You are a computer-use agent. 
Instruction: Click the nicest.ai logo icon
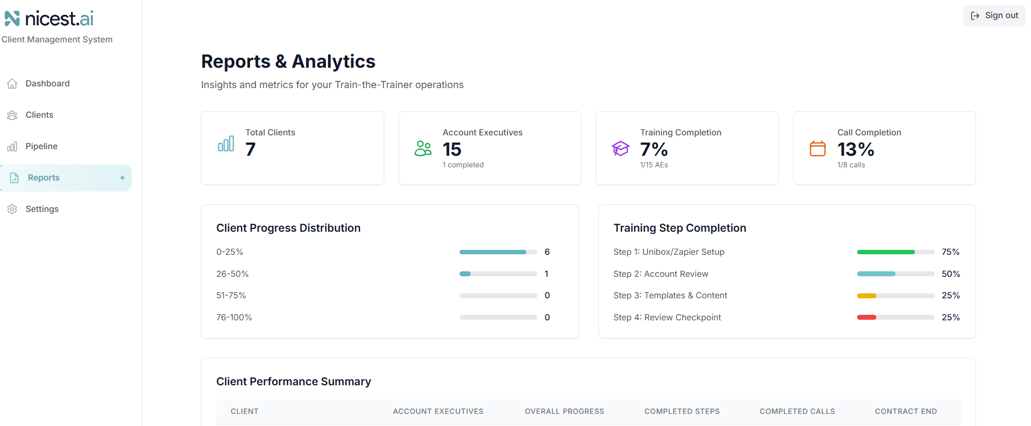(x=12, y=19)
